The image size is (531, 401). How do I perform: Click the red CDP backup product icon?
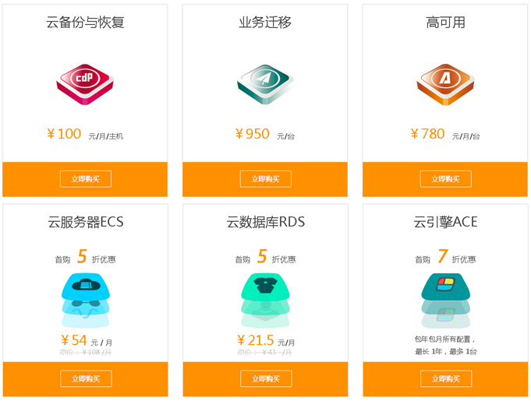85,84
